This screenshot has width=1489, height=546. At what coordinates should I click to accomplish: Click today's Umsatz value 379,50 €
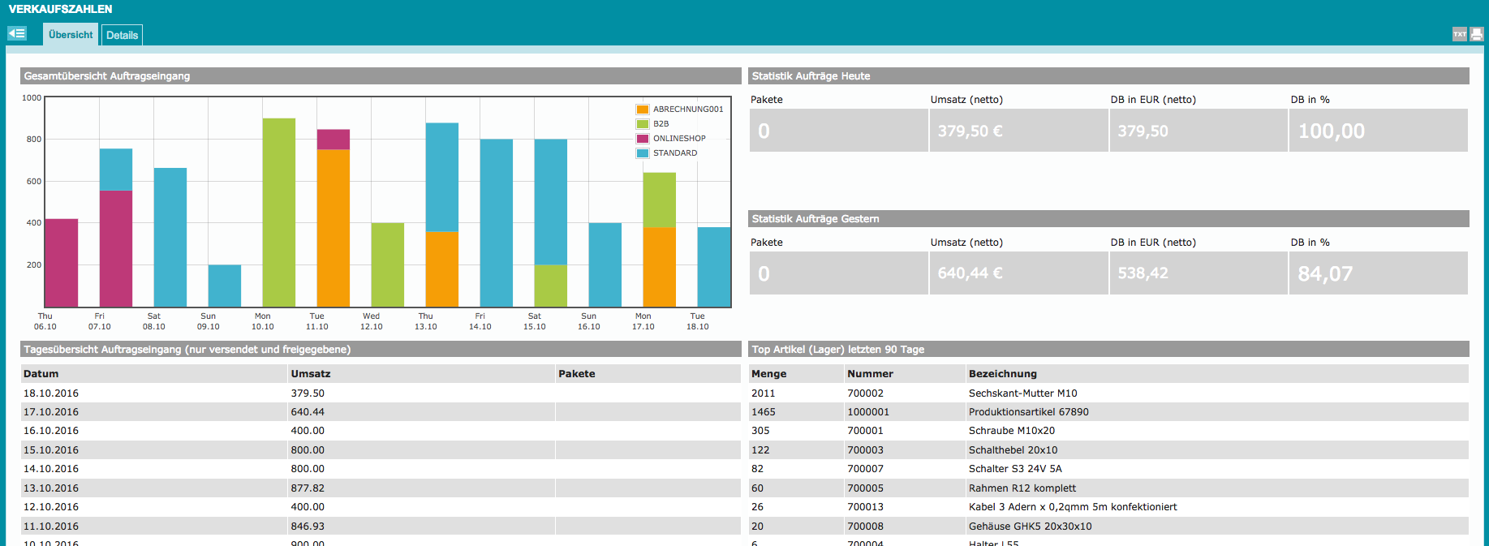[x=970, y=131]
